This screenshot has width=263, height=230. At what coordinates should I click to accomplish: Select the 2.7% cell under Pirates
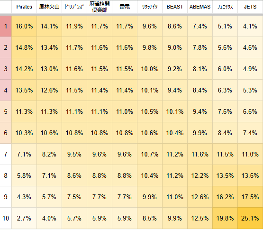(x=24, y=218)
